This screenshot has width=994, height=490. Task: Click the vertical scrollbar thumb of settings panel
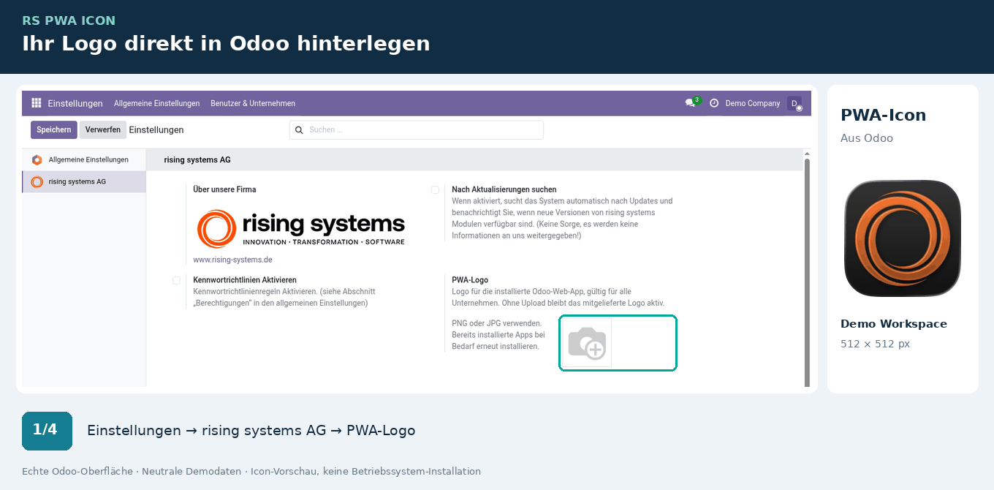(807, 273)
